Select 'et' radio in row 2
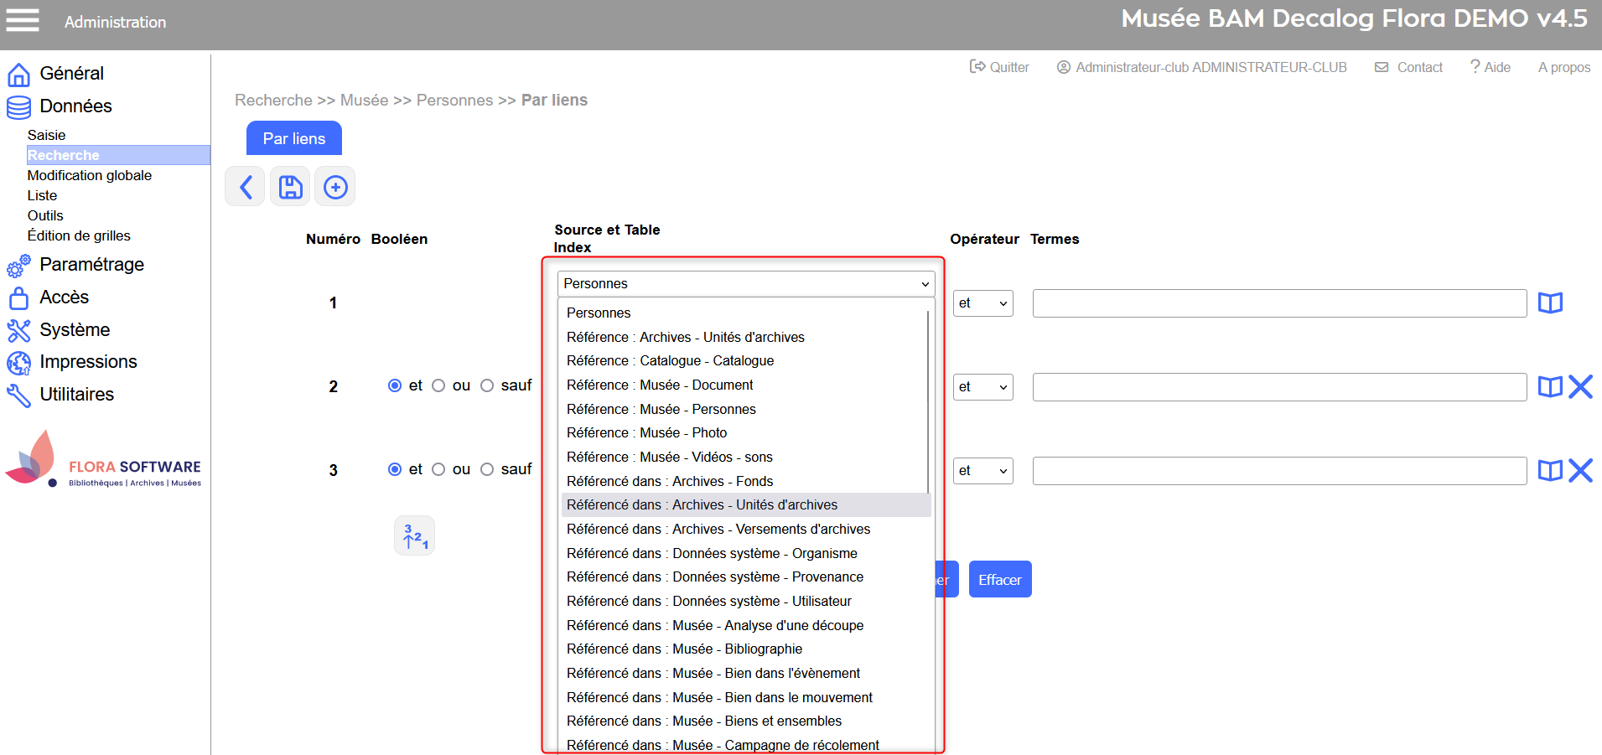1602x755 pixels. coord(395,385)
